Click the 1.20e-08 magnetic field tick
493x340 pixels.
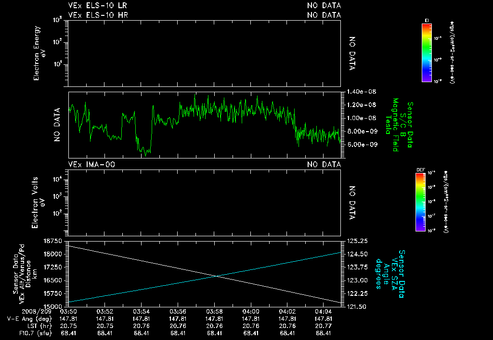click(362, 105)
